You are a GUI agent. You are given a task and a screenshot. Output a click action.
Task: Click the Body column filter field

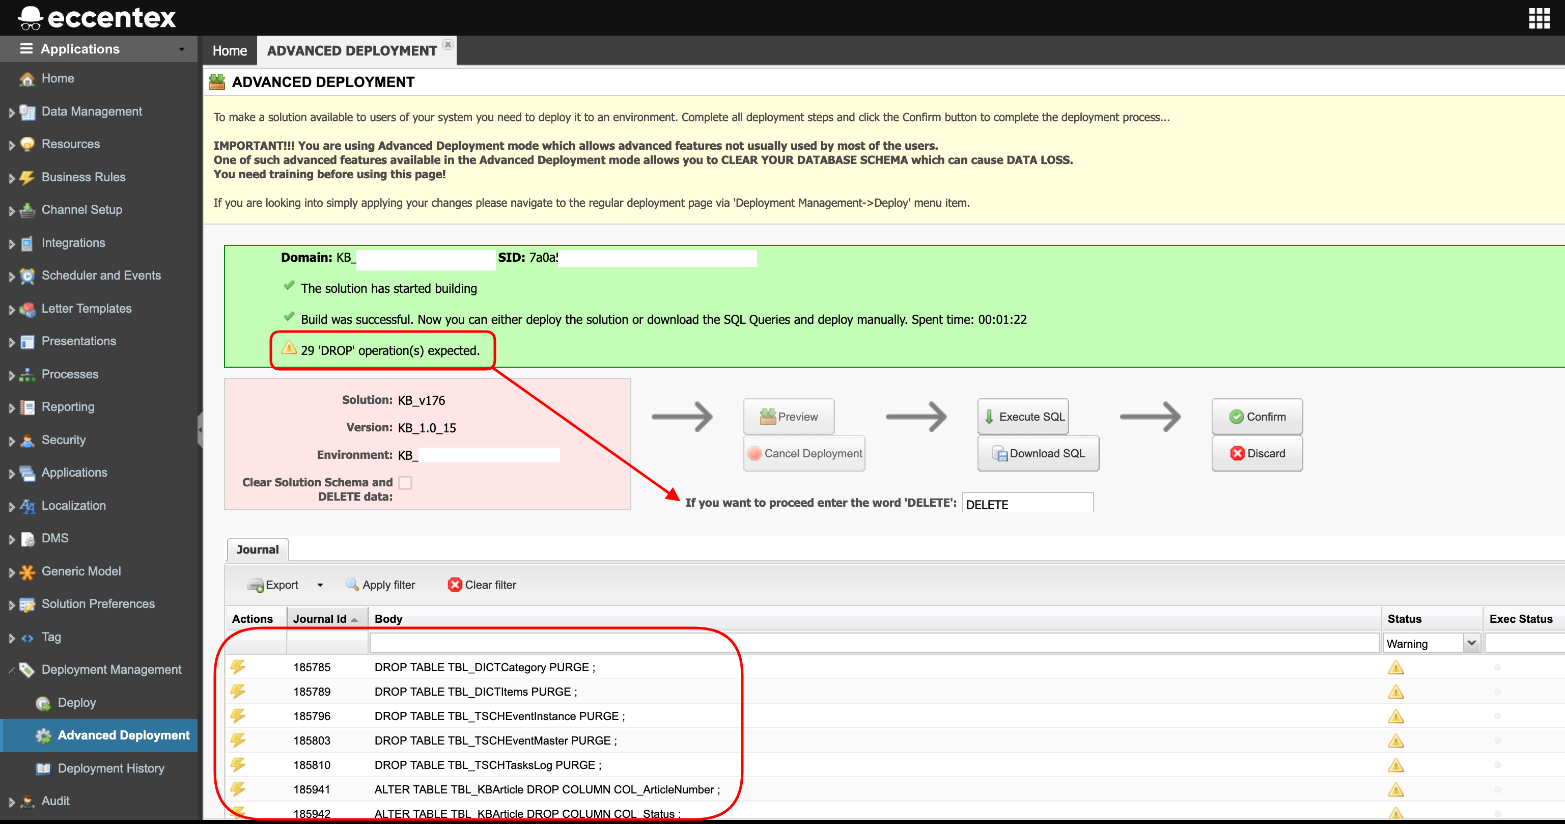(x=874, y=643)
